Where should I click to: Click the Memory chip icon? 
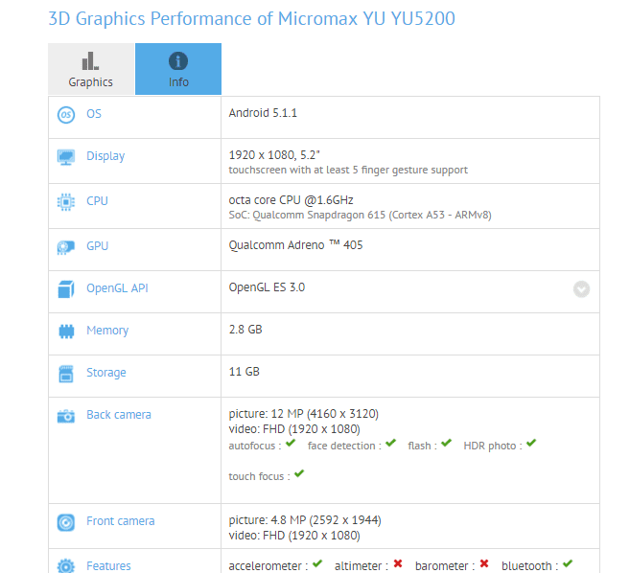[x=66, y=332]
